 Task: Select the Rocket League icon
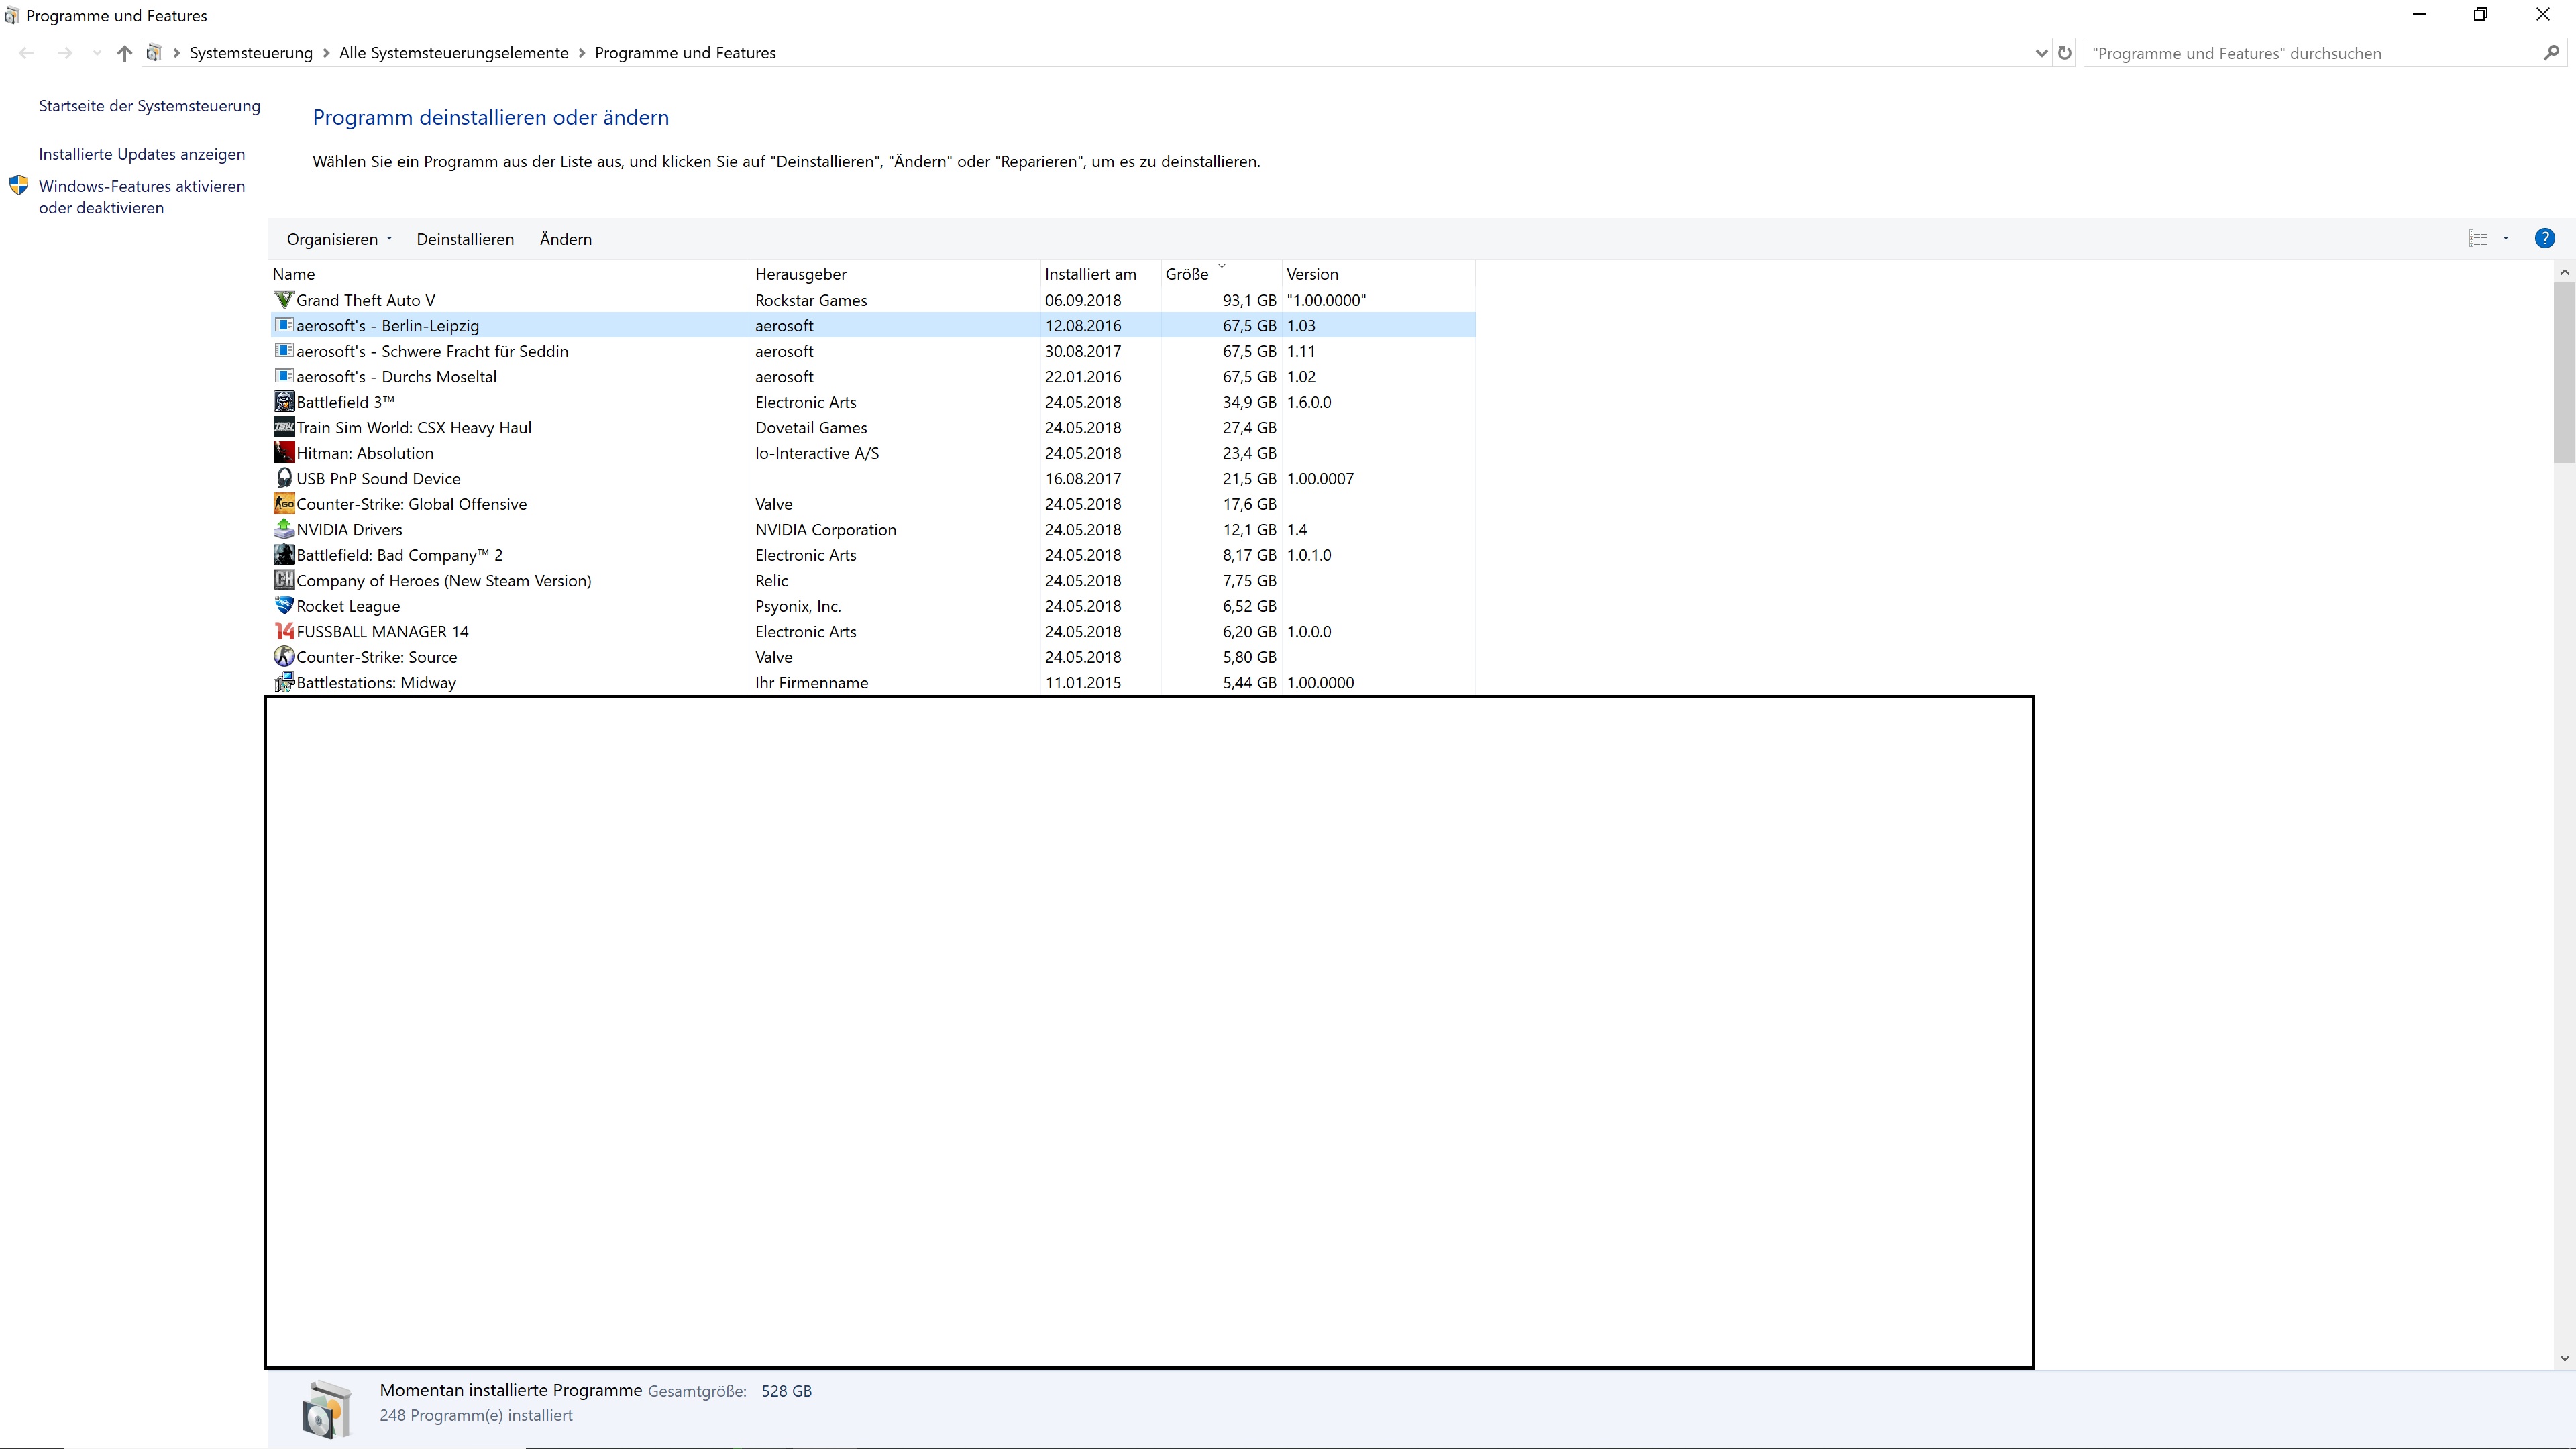tap(284, 606)
